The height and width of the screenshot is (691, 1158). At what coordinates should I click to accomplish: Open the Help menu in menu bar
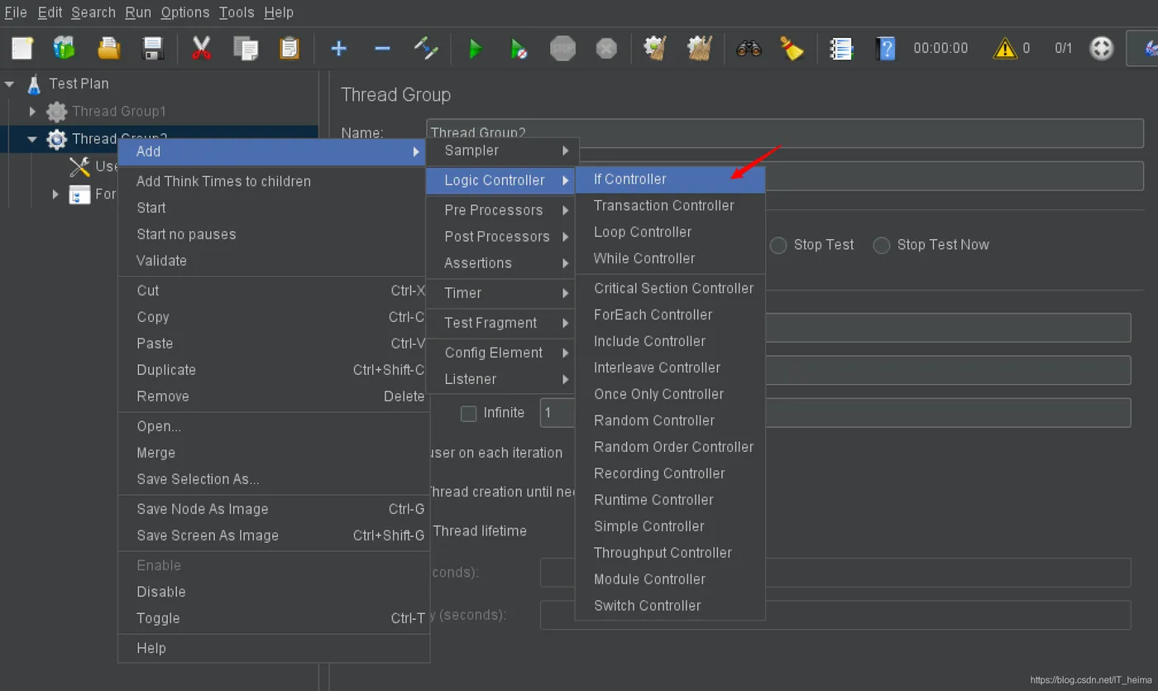[279, 12]
